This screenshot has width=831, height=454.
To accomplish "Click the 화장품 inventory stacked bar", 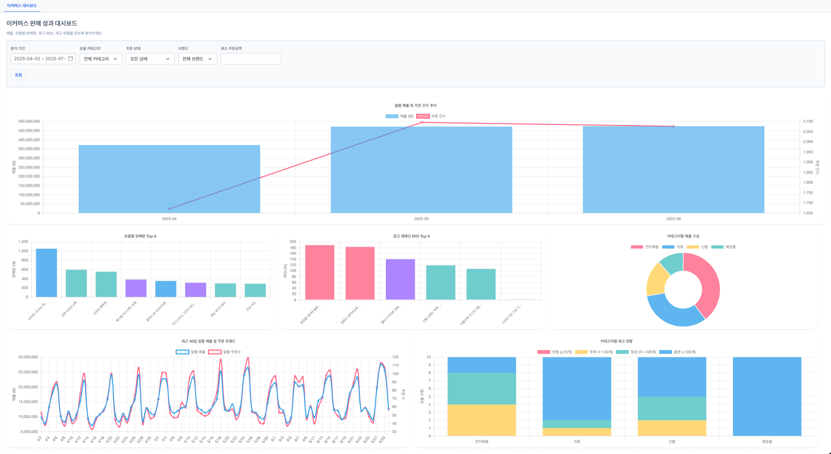I will (767, 396).
